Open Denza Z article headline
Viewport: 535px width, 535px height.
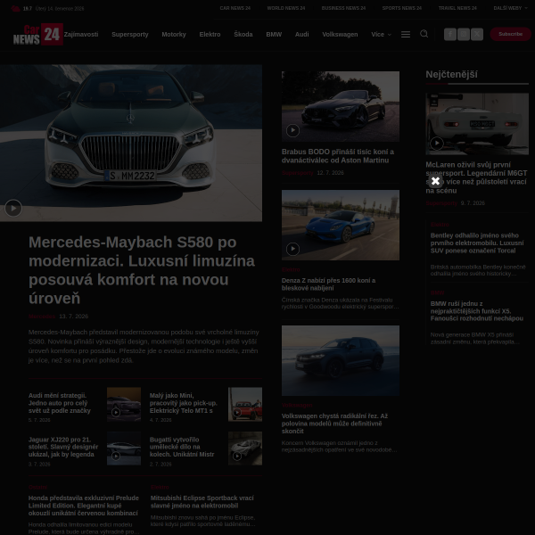point(328,284)
